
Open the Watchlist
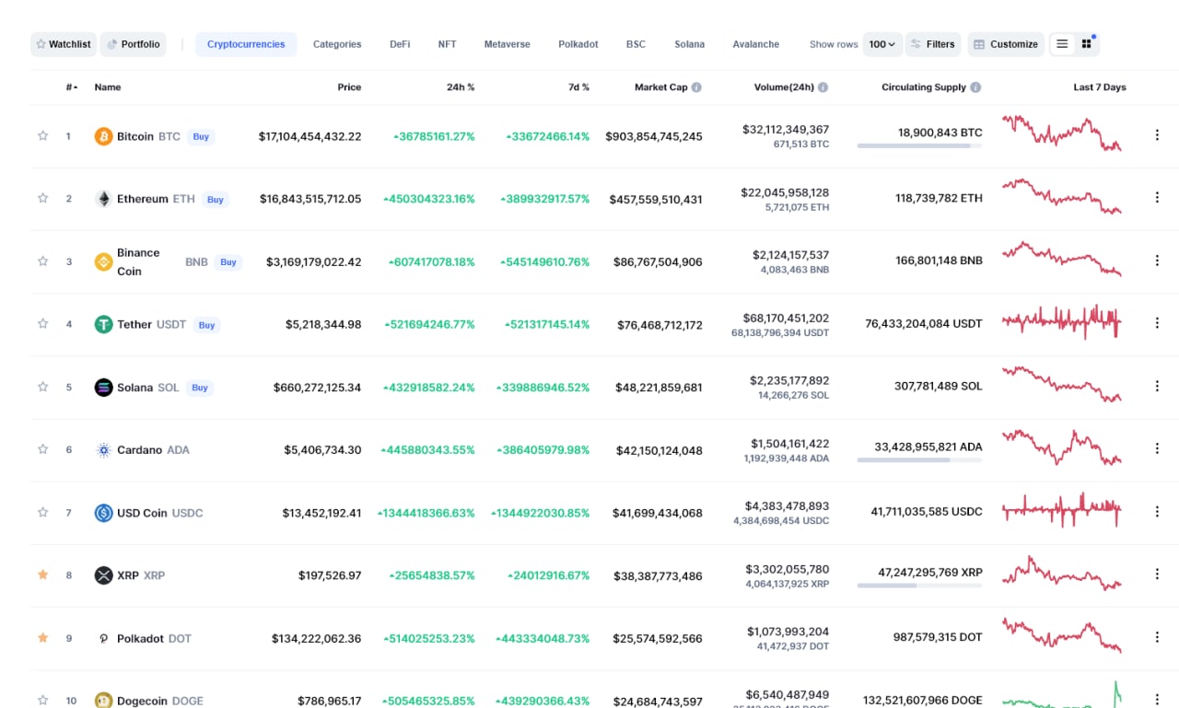point(63,44)
